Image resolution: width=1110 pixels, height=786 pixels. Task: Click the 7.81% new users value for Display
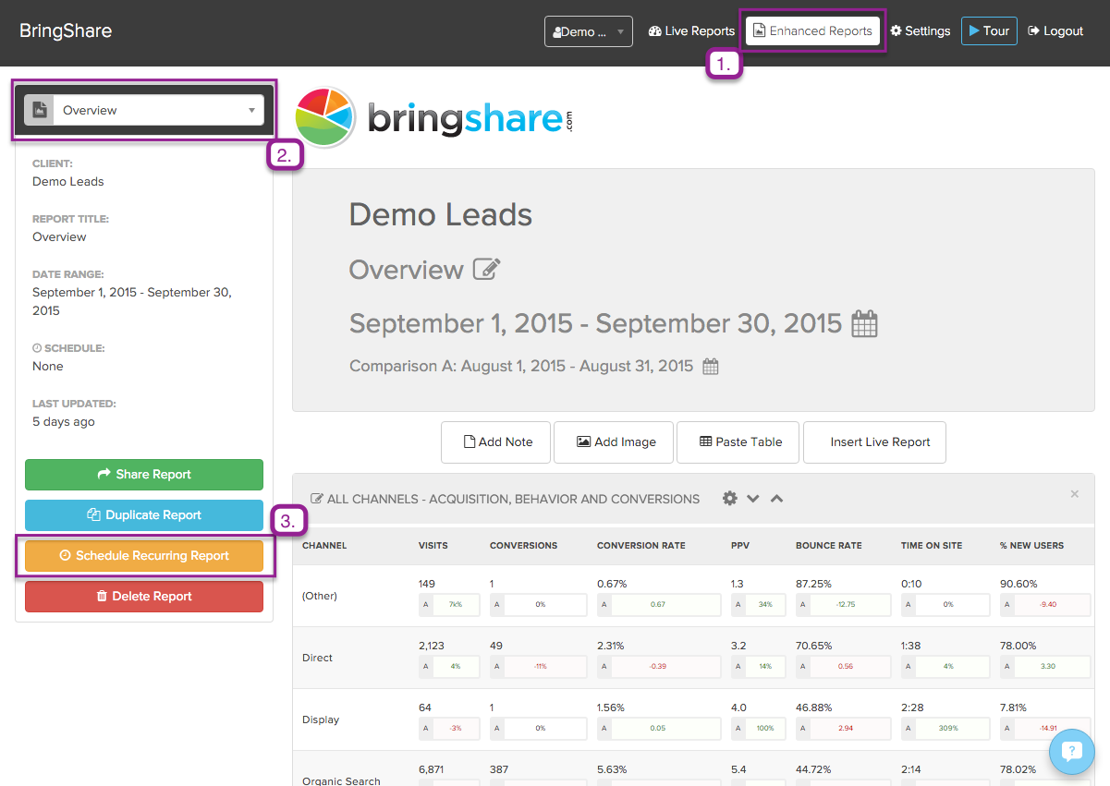point(1014,707)
